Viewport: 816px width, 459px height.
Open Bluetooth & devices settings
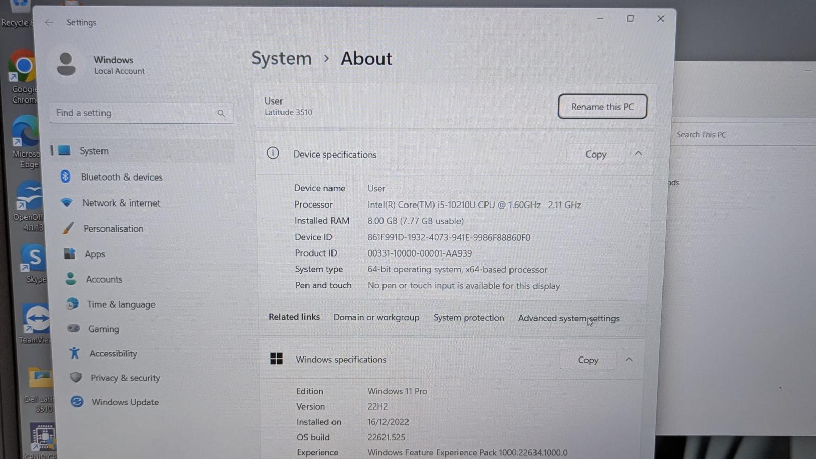tap(121, 177)
